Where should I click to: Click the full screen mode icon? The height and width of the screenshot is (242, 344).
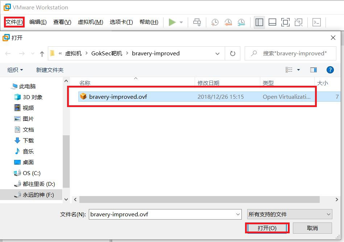[x=285, y=22]
